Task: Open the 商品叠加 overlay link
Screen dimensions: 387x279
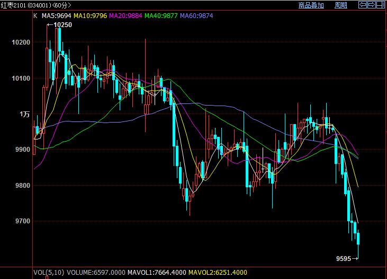Action: (311, 5)
